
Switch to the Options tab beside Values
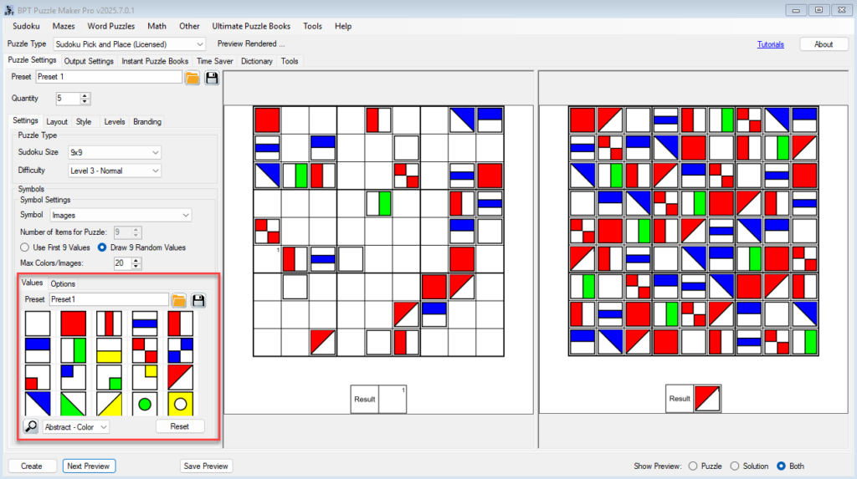63,284
